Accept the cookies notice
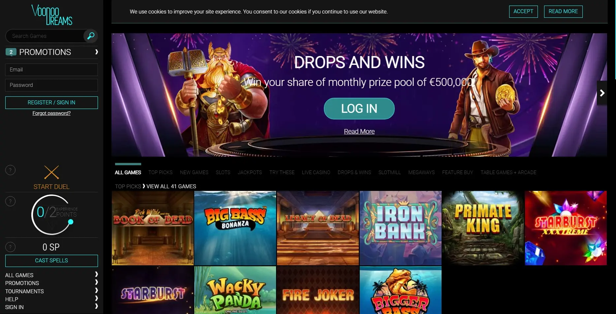 pos(523,12)
